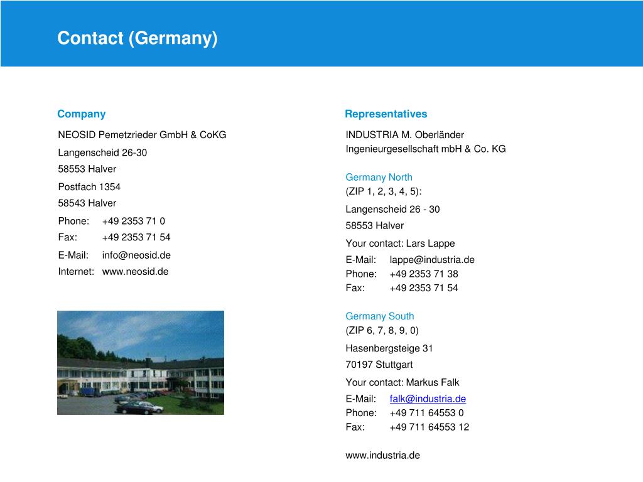
Task: Select Ingenieurgesellschaft mbH & Co. KG text
Action: (x=426, y=149)
